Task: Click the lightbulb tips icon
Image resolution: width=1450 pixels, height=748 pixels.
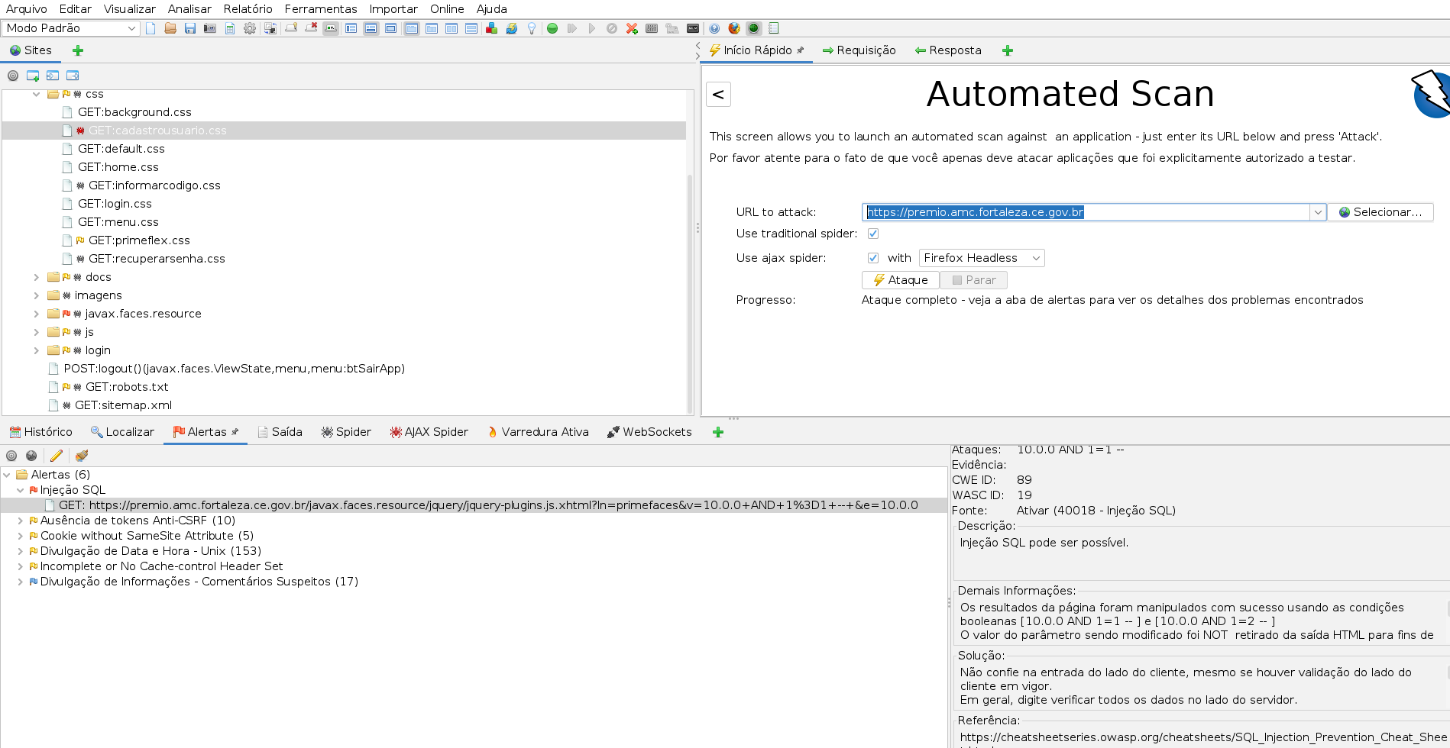Action: tap(532, 28)
